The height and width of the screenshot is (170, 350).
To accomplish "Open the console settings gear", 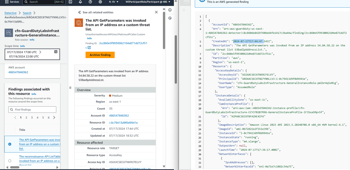I will click(100, 2).
